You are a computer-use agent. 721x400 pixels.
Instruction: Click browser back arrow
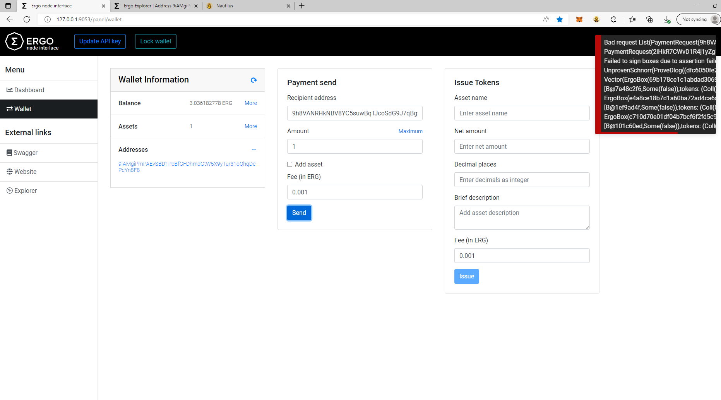[10, 19]
